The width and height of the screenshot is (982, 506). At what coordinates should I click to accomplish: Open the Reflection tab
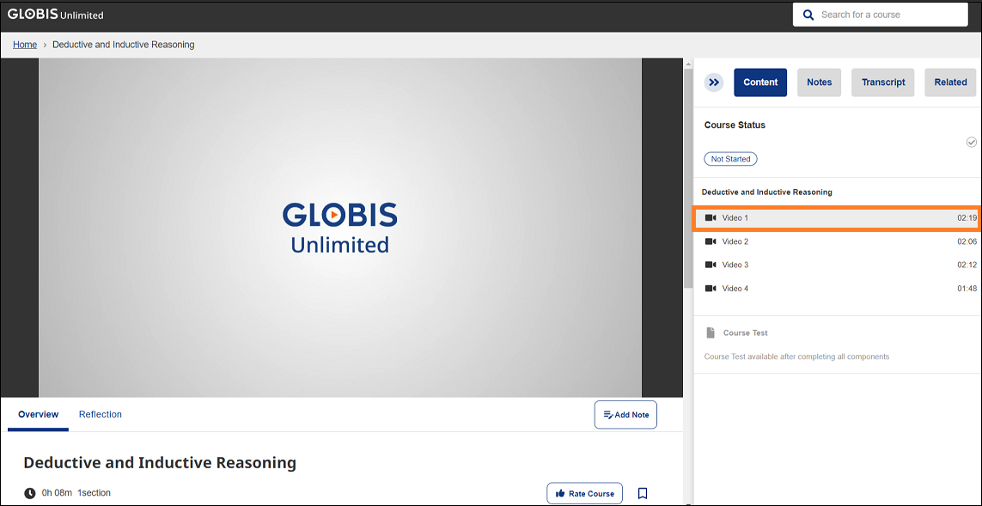(101, 415)
